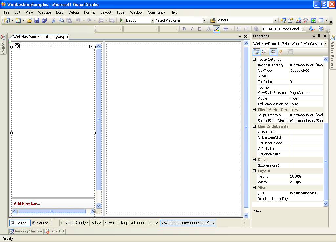Click the accessibility checker wheelchair icon
Screen dimensions: 336x242
(312, 29)
